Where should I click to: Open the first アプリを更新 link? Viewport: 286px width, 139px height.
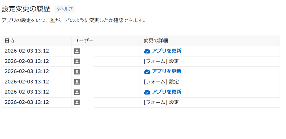pos(166,51)
